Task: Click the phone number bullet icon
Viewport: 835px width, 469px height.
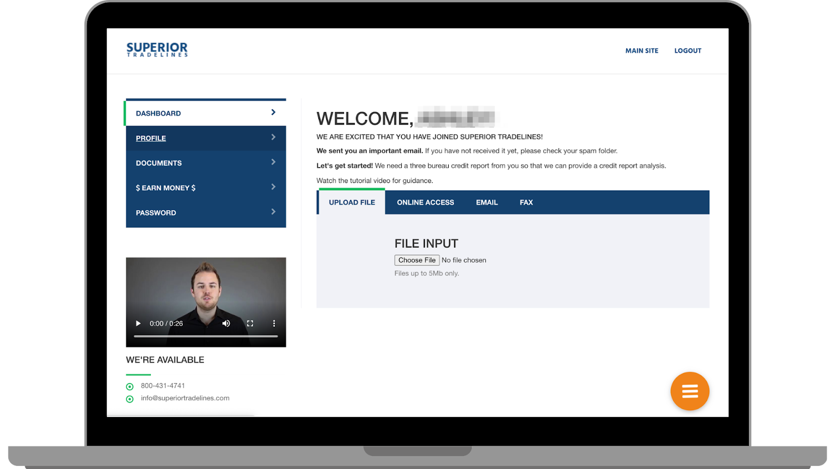Action: (x=130, y=387)
